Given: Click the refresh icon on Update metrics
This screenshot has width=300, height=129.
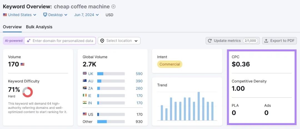Looking at the screenshot, I should 210,41.
